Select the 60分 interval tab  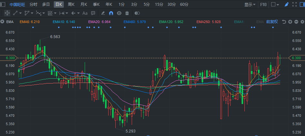point(184,4)
